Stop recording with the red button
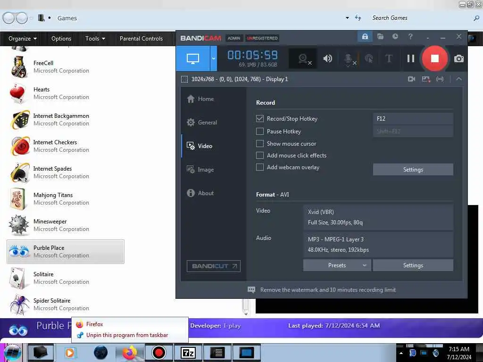The height and width of the screenshot is (362, 483). click(434, 58)
